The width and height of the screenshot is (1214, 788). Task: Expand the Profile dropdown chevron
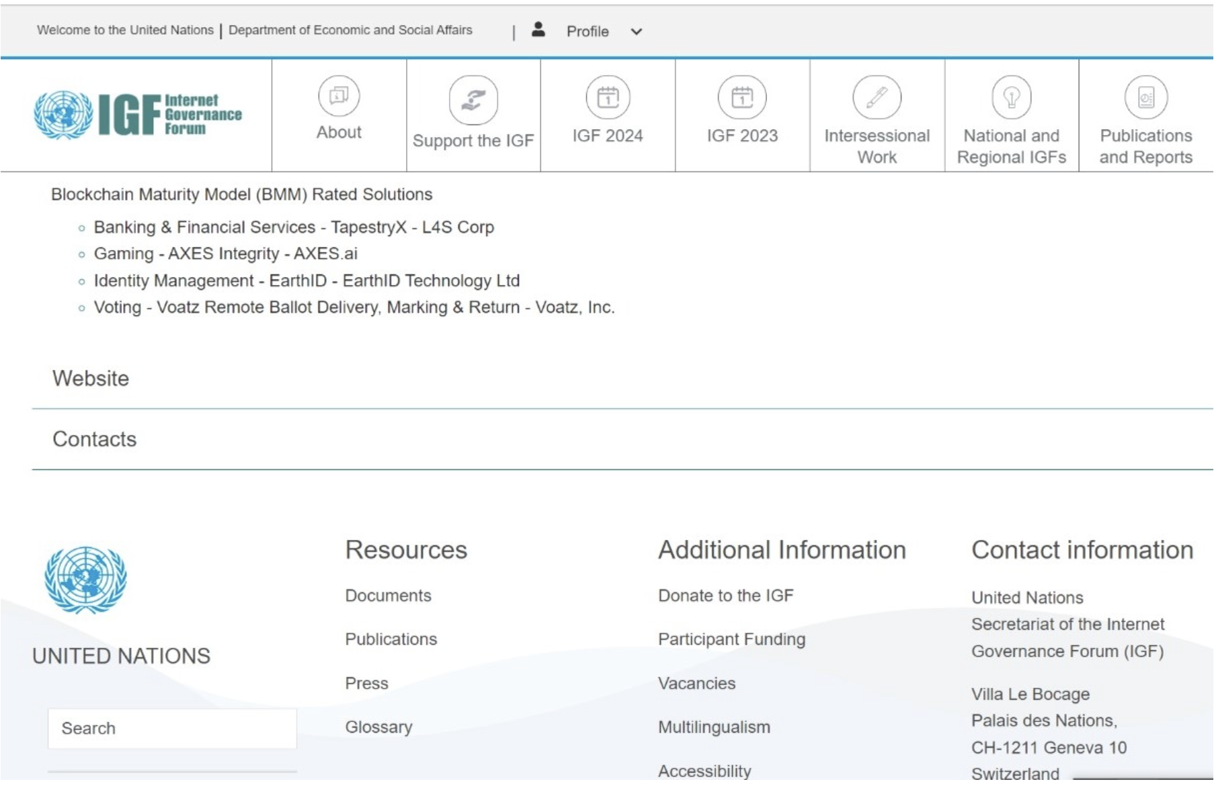click(x=636, y=32)
